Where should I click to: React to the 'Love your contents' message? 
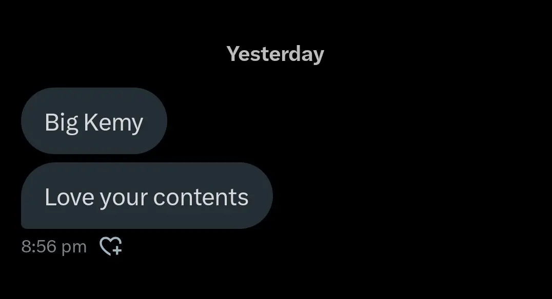tap(111, 246)
